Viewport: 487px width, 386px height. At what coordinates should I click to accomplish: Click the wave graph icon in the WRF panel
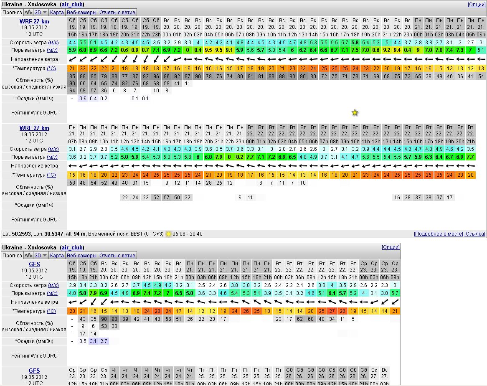click(28, 12)
